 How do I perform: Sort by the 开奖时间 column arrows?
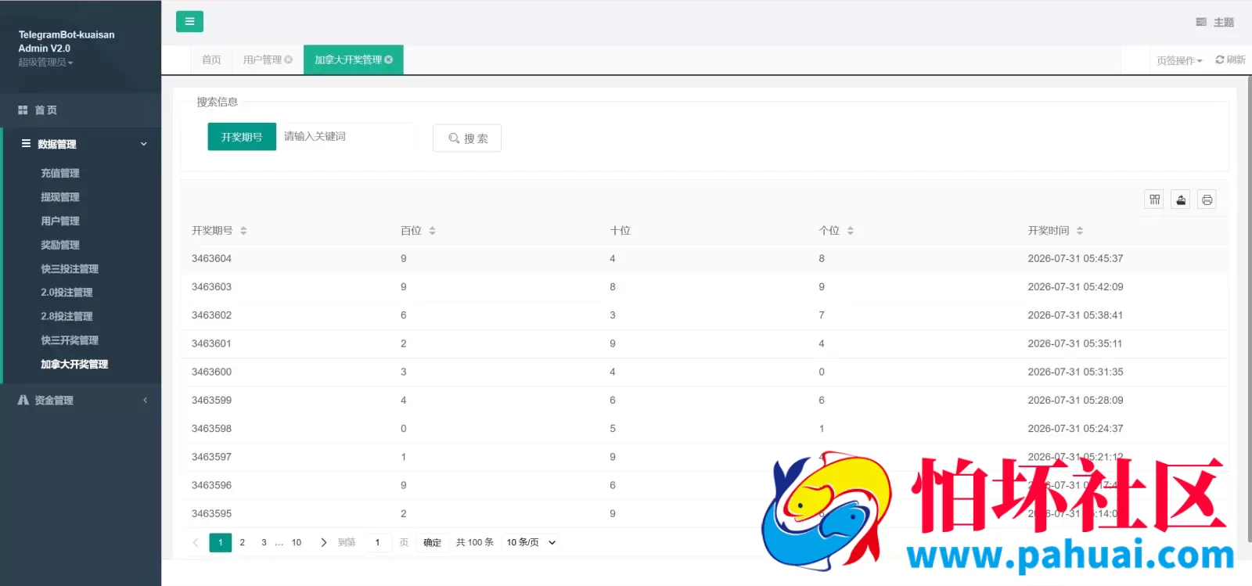[1080, 231]
